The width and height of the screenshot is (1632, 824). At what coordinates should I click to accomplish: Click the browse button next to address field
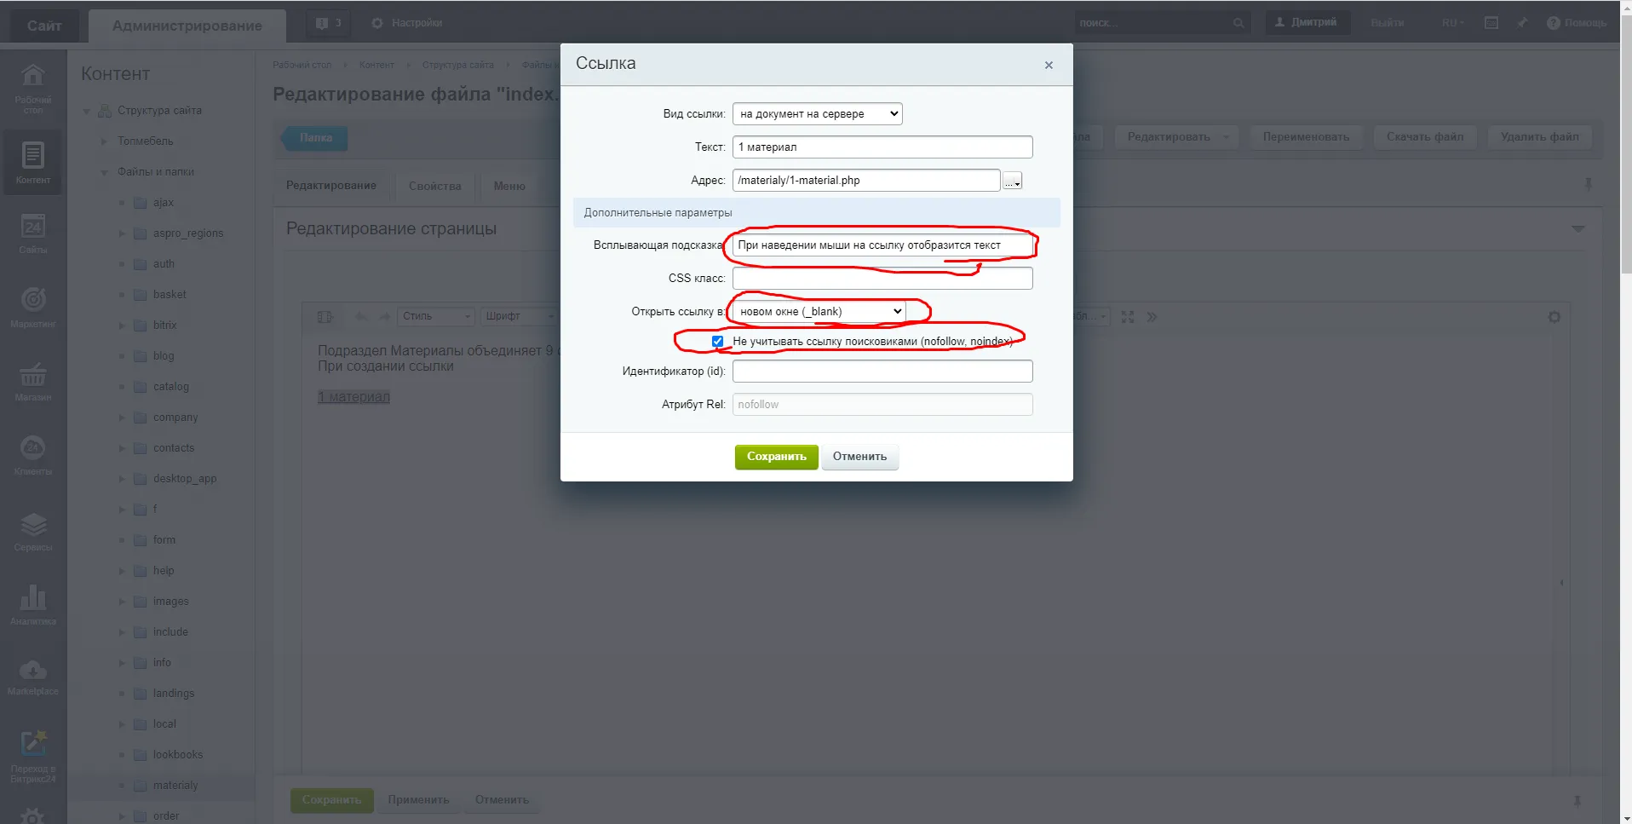point(1012,181)
